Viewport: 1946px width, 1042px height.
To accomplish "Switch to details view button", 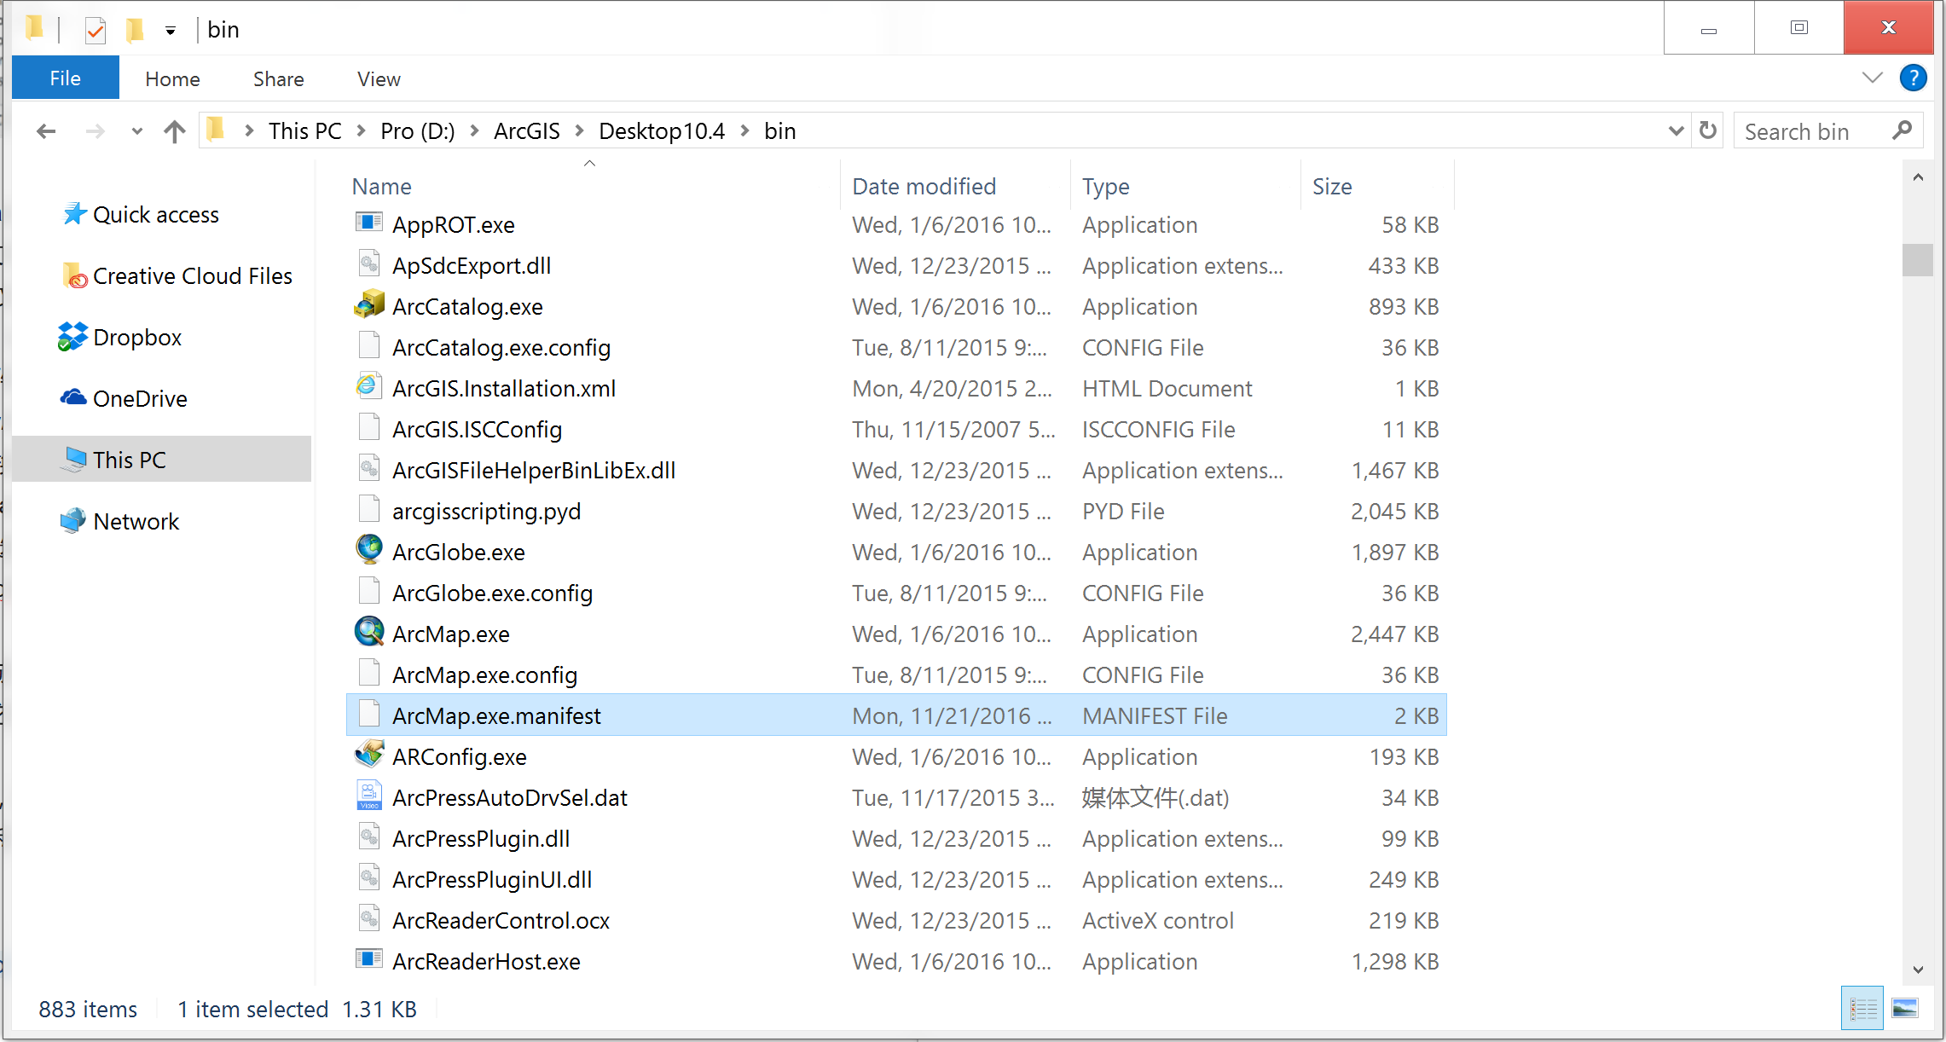I will tap(1863, 1009).
